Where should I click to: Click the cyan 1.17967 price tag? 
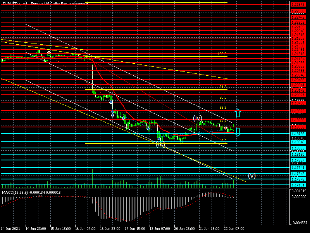tap(298, 160)
